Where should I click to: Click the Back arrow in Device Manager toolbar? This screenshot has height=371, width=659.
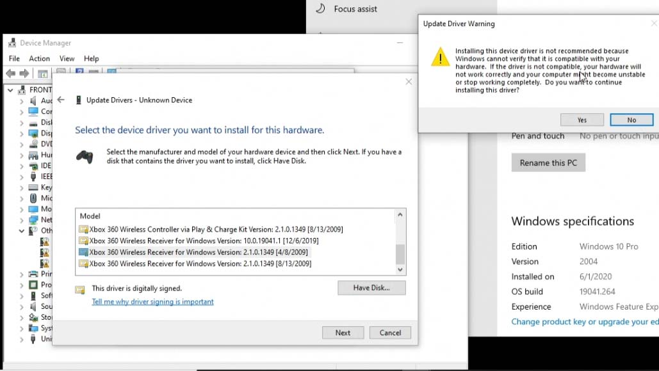tap(10, 74)
